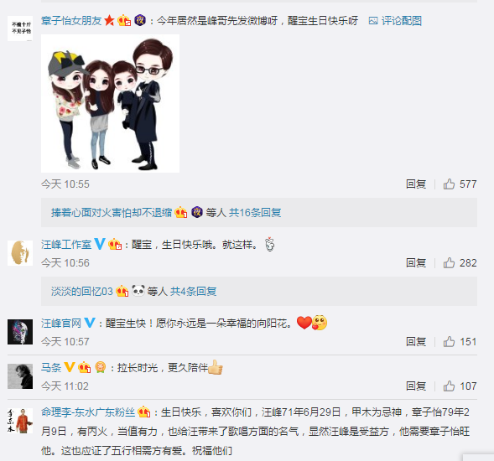This screenshot has width=494, height=461.
Task: Click the red star badge beside 章子怡女朋友
Action: pyautogui.click(x=109, y=21)
